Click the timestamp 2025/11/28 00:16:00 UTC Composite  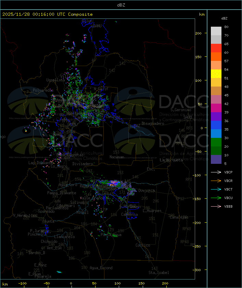coord(48,14)
